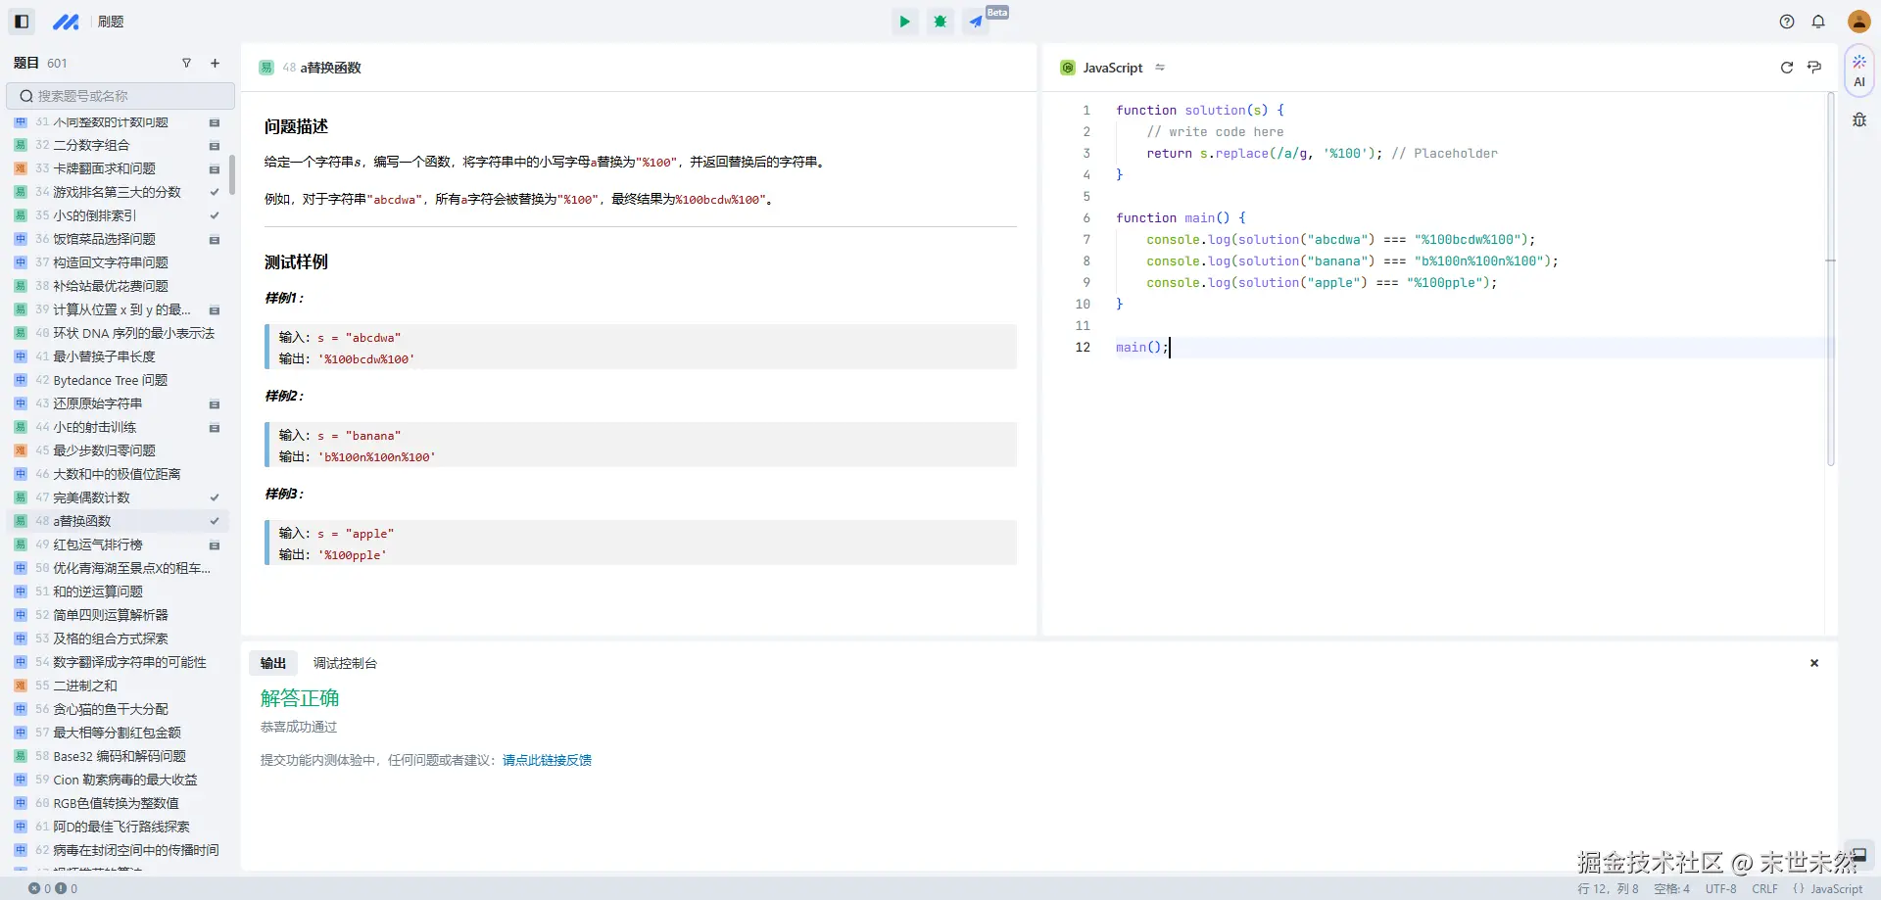The width and height of the screenshot is (1881, 900).
Task: Click the green Run code play button
Action: click(x=904, y=22)
